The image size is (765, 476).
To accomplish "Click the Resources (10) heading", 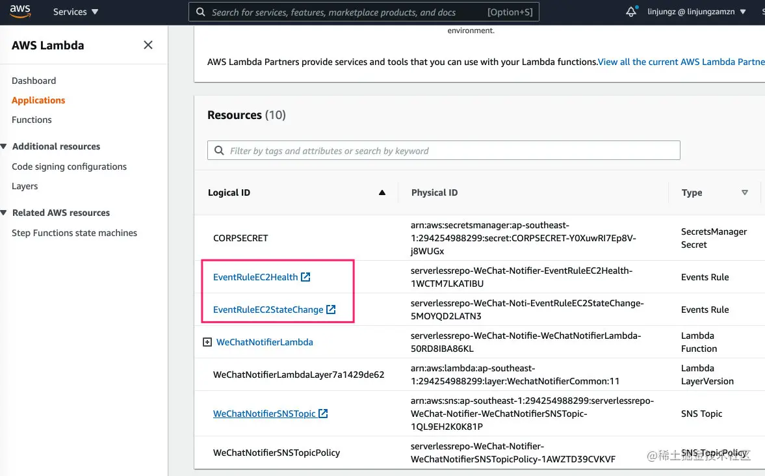I will coord(246,114).
